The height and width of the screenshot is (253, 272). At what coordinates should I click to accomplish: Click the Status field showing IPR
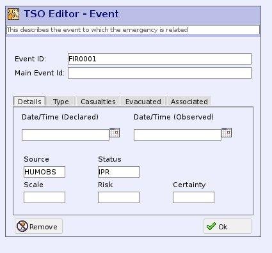(x=118, y=172)
